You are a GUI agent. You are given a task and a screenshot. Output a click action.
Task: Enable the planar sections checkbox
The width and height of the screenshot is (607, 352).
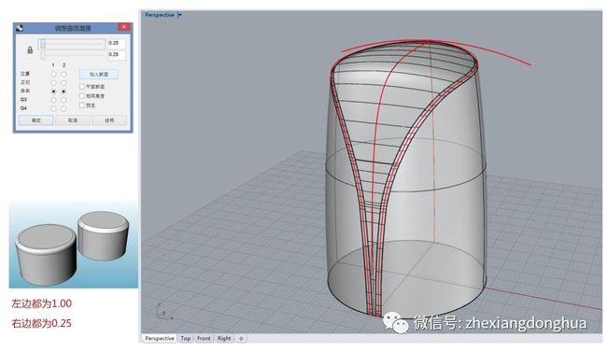(x=81, y=86)
